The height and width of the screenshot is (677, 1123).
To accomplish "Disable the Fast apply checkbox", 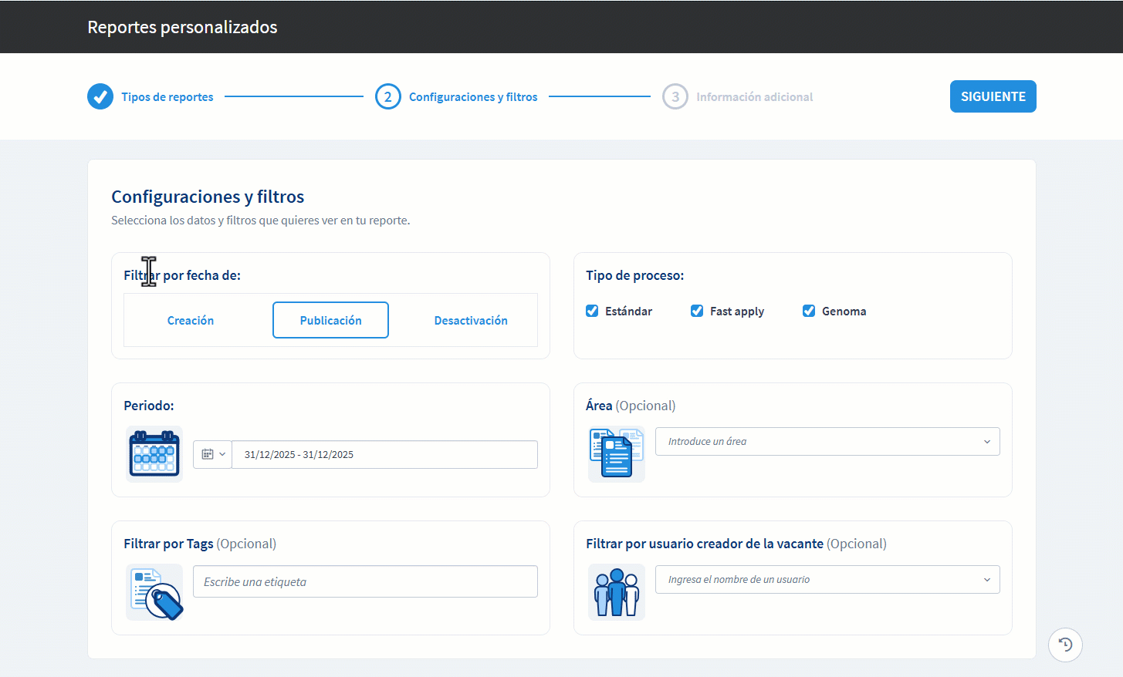I will (696, 310).
